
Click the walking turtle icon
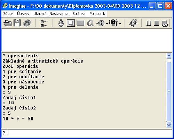133,23
